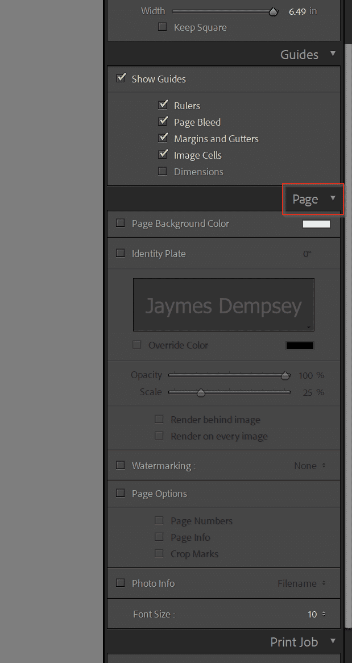Click the Jaymes Dempsey identity plate preview
This screenshot has height=663, width=352.
(223, 304)
